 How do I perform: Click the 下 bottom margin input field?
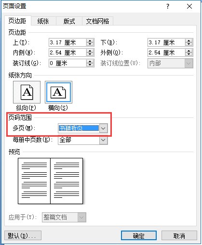tap(166, 42)
